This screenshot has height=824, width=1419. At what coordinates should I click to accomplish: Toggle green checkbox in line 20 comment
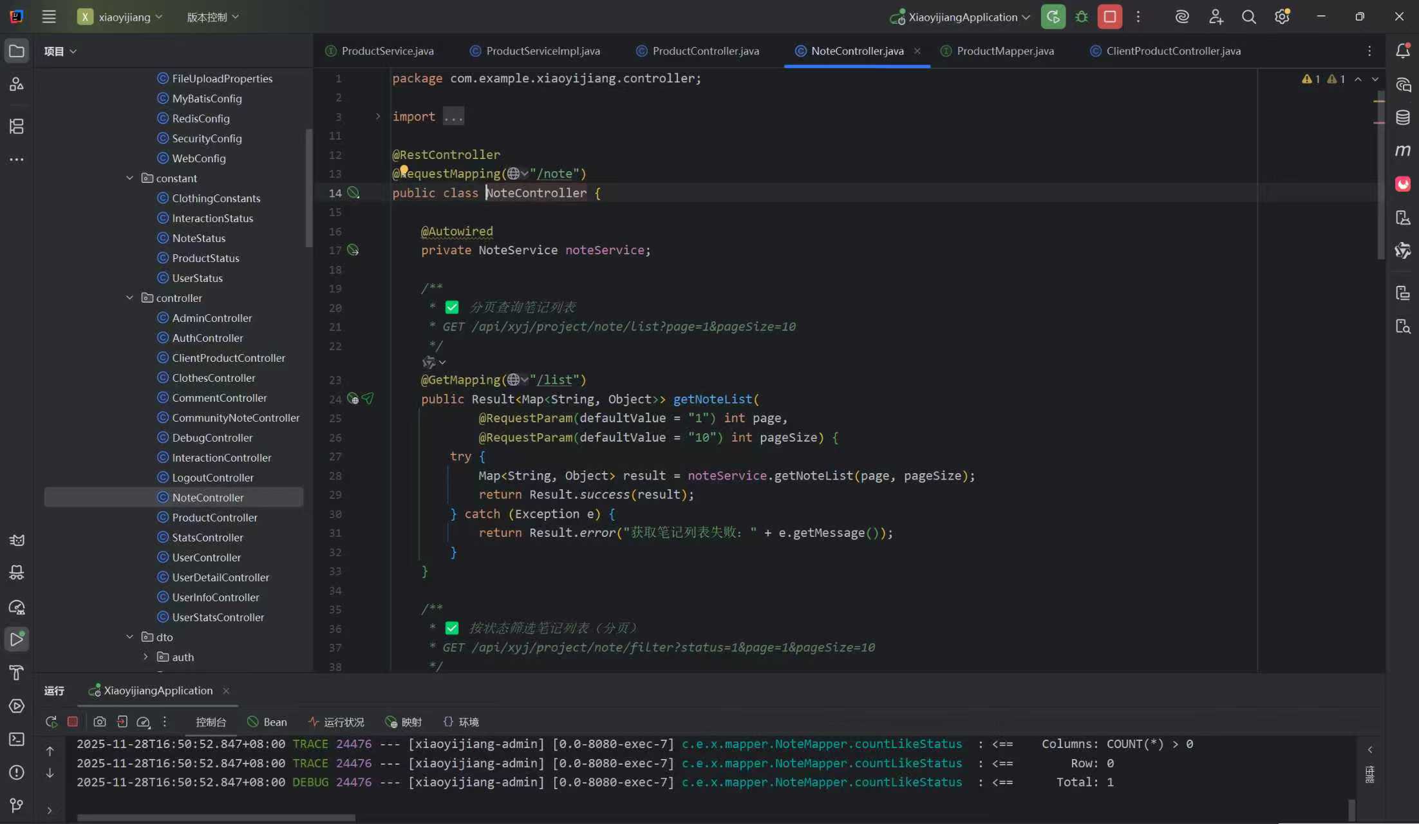tap(452, 307)
